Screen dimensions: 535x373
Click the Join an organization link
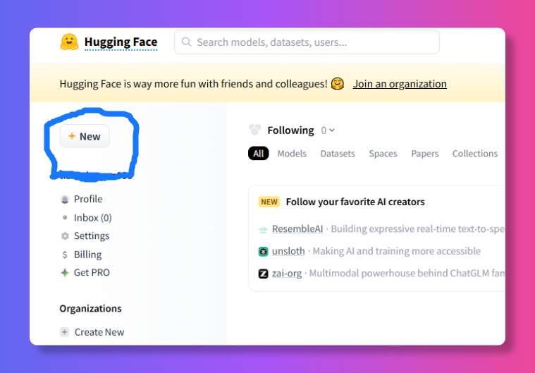tap(400, 84)
